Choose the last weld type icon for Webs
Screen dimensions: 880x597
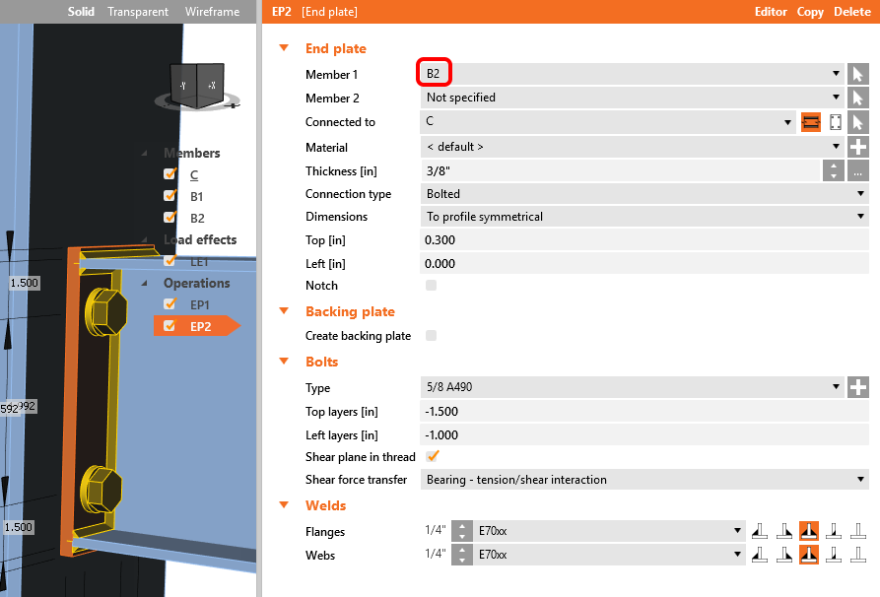pos(857,555)
